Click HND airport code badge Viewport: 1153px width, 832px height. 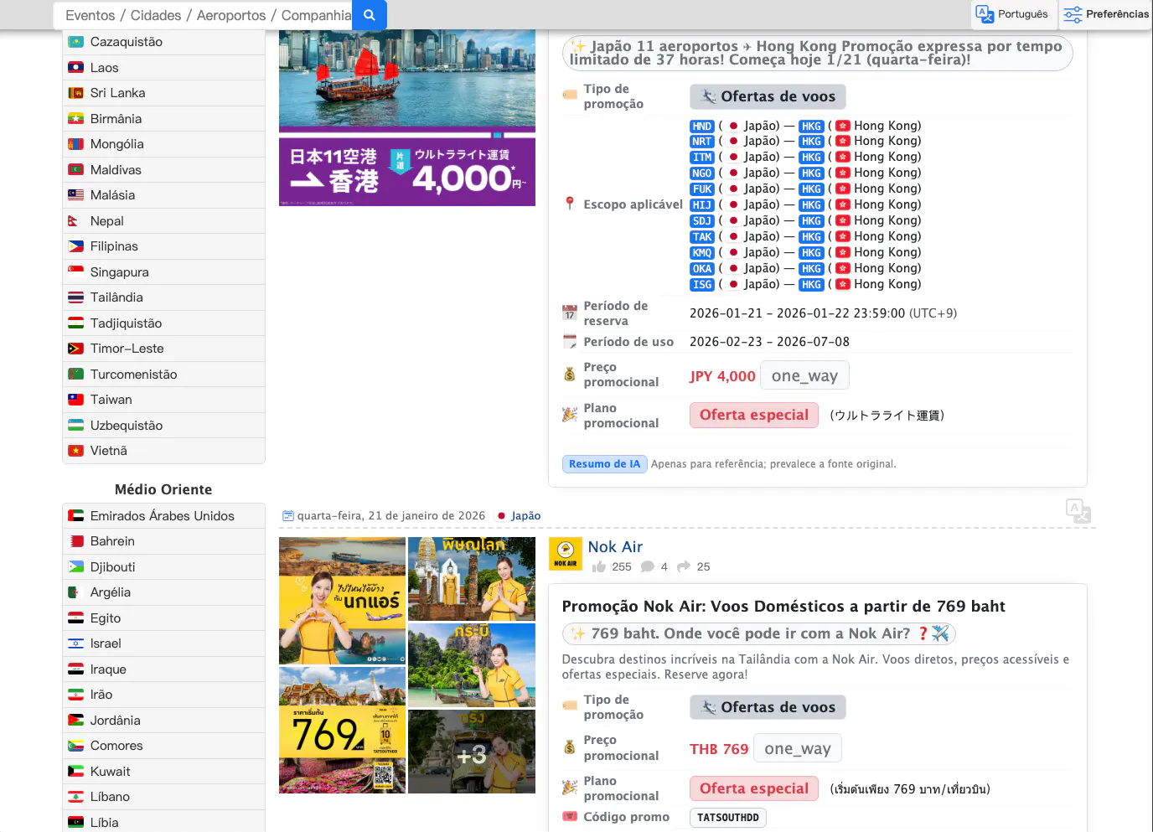[702, 127]
